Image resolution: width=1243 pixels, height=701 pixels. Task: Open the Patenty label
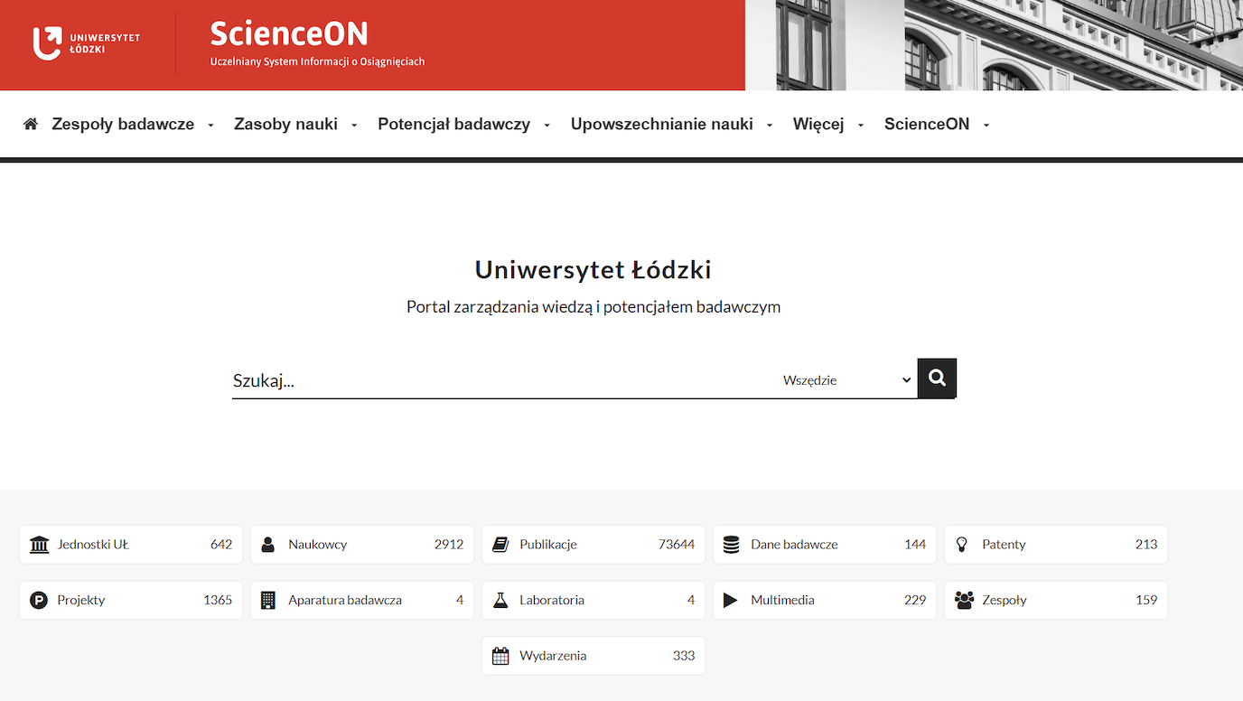click(1004, 545)
